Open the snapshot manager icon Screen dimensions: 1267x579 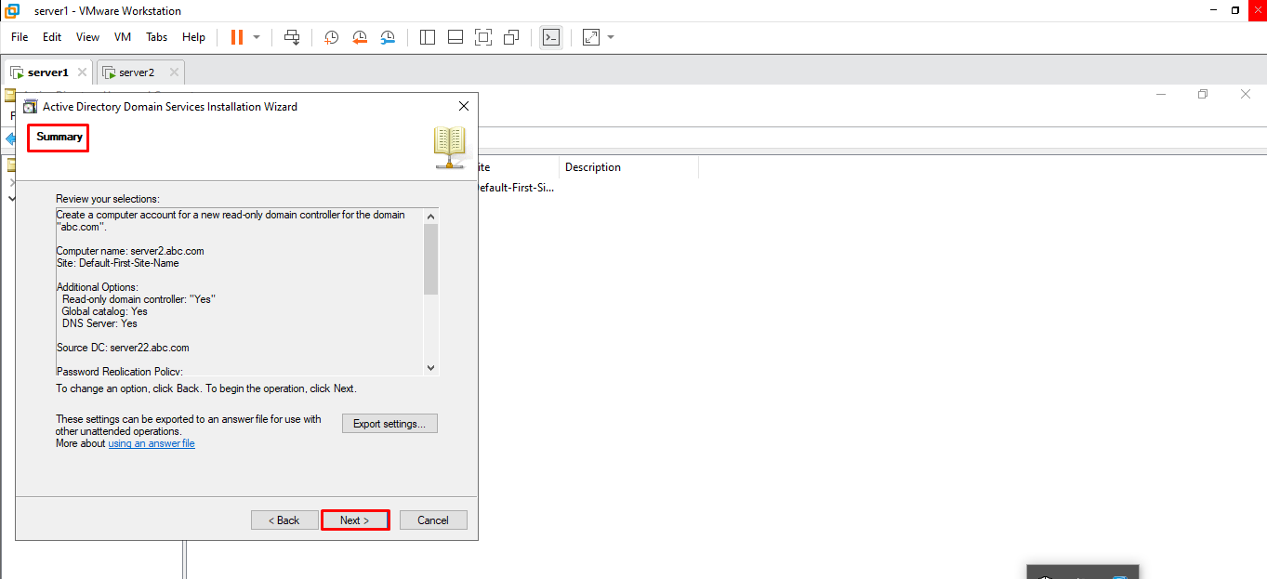point(388,37)
